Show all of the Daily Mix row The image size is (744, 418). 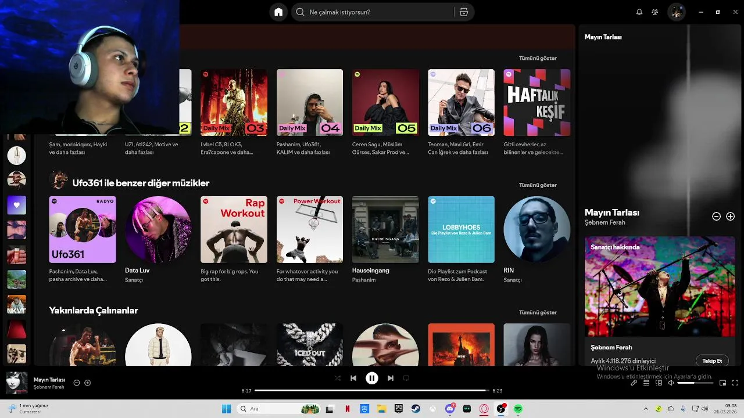538,58
